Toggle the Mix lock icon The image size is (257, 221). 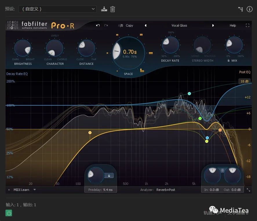pos(229,60)
